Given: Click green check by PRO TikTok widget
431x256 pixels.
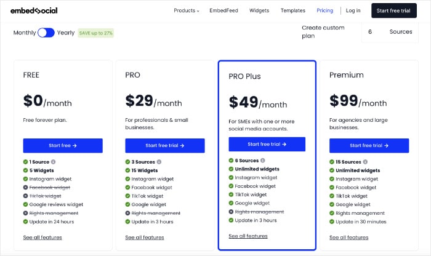Looking at the screenshot, I should click(127, 196).
